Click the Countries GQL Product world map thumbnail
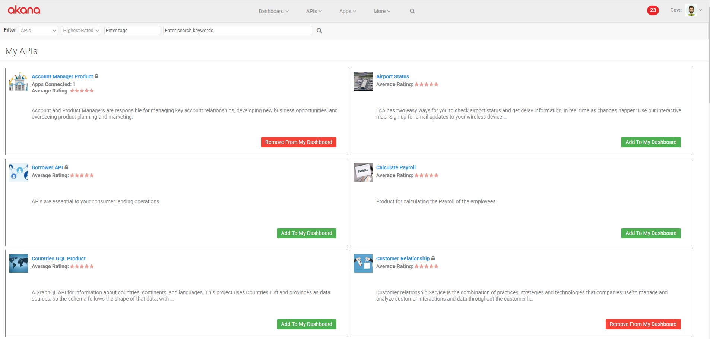The image size is (710, 339). click(x=18, y=263)
